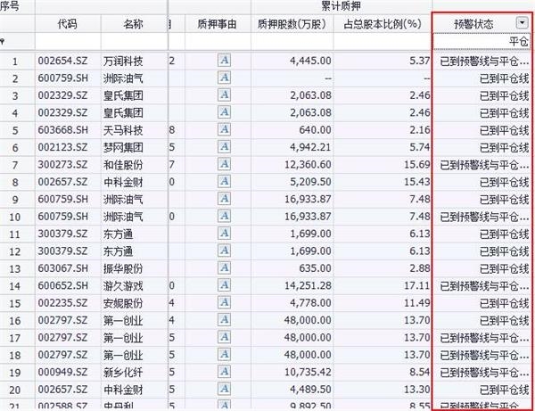Click the 质押事由 icon for 和佳股份
The width and height of the screenshot is (535, 411).
(226, 164)
